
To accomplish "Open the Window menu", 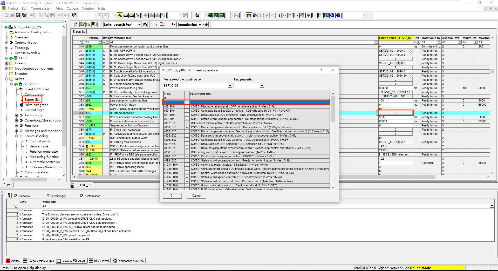I will point(88,9).
